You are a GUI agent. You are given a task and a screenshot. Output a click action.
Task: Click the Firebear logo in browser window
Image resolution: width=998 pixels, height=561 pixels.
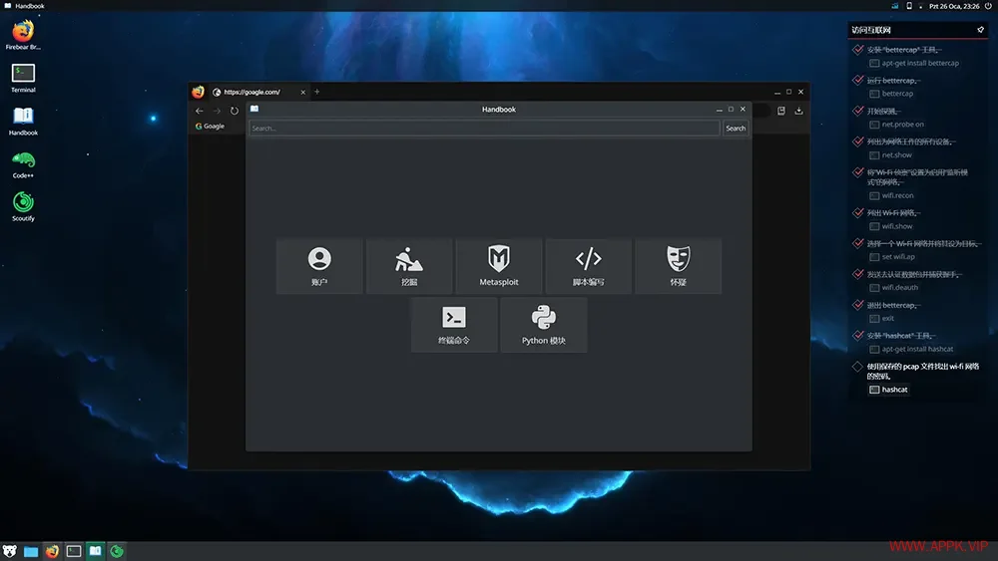click(x=198, y=92)
